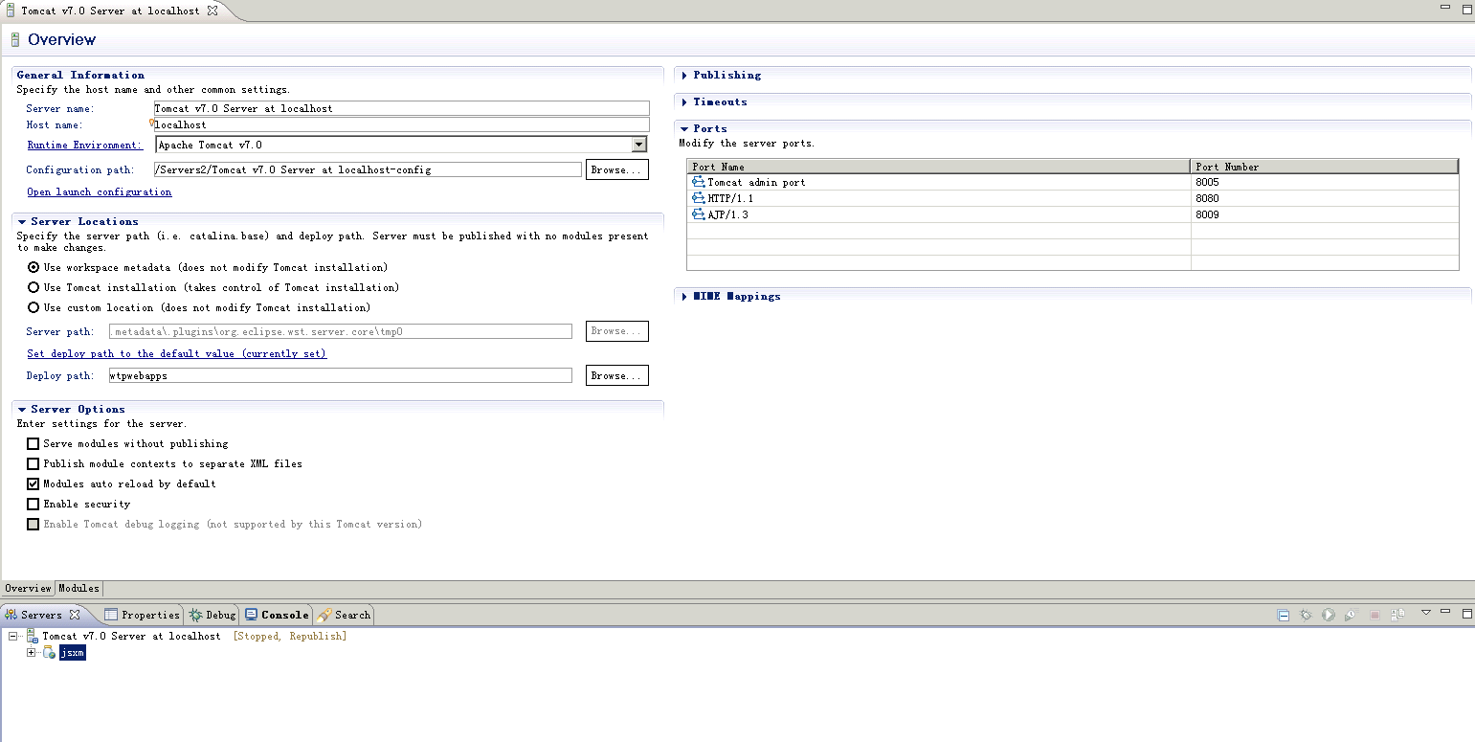1475x742 pixels.
Task: Open the Servers view menu triangle
Action: [1425, 613]
